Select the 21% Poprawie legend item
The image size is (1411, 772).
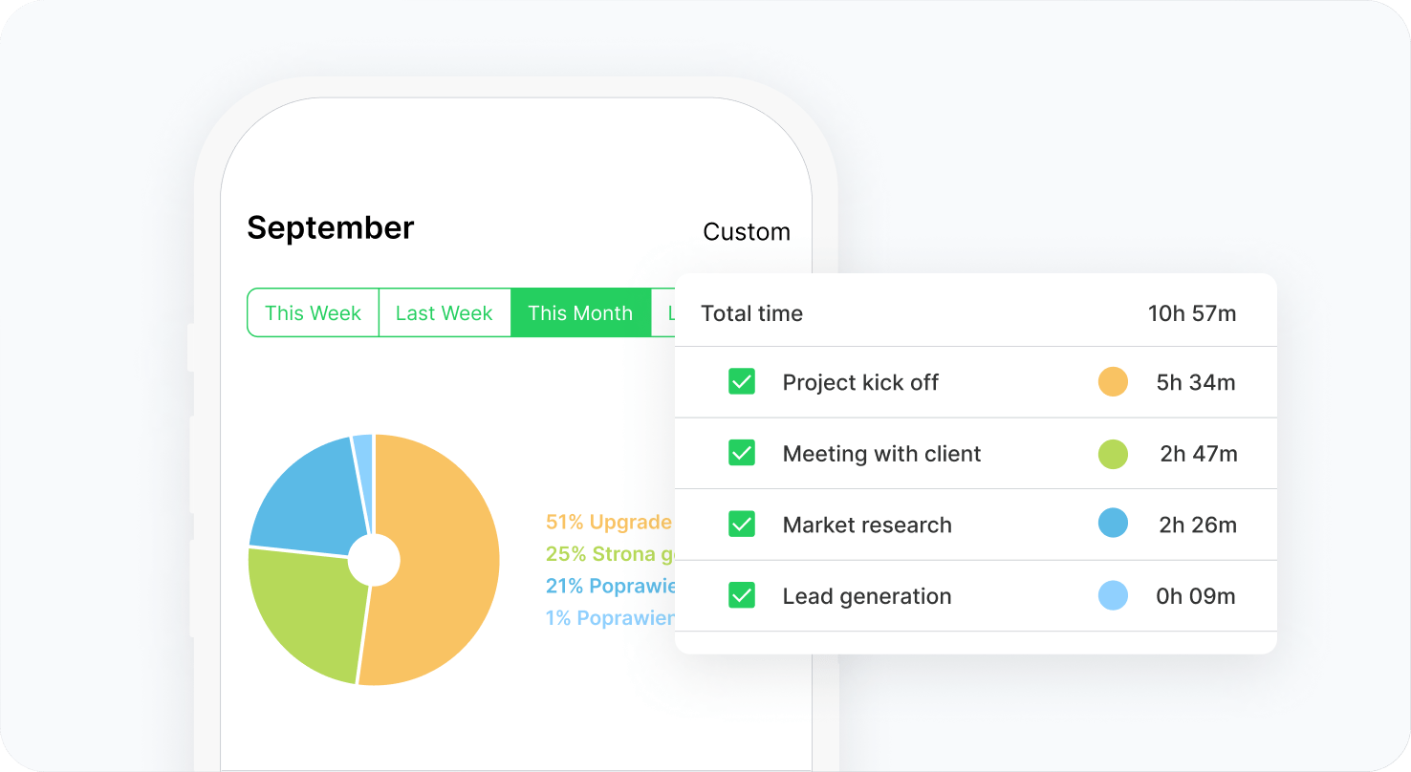(610, 586)
